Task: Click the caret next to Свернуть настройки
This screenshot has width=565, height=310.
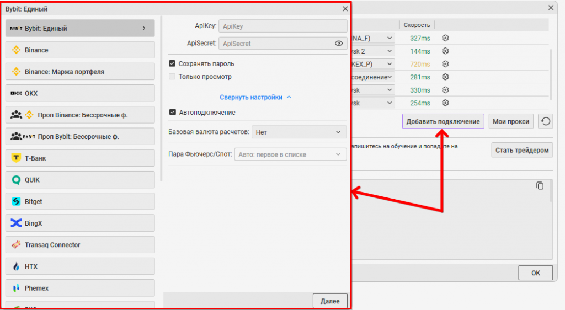Action: point(289,97)
